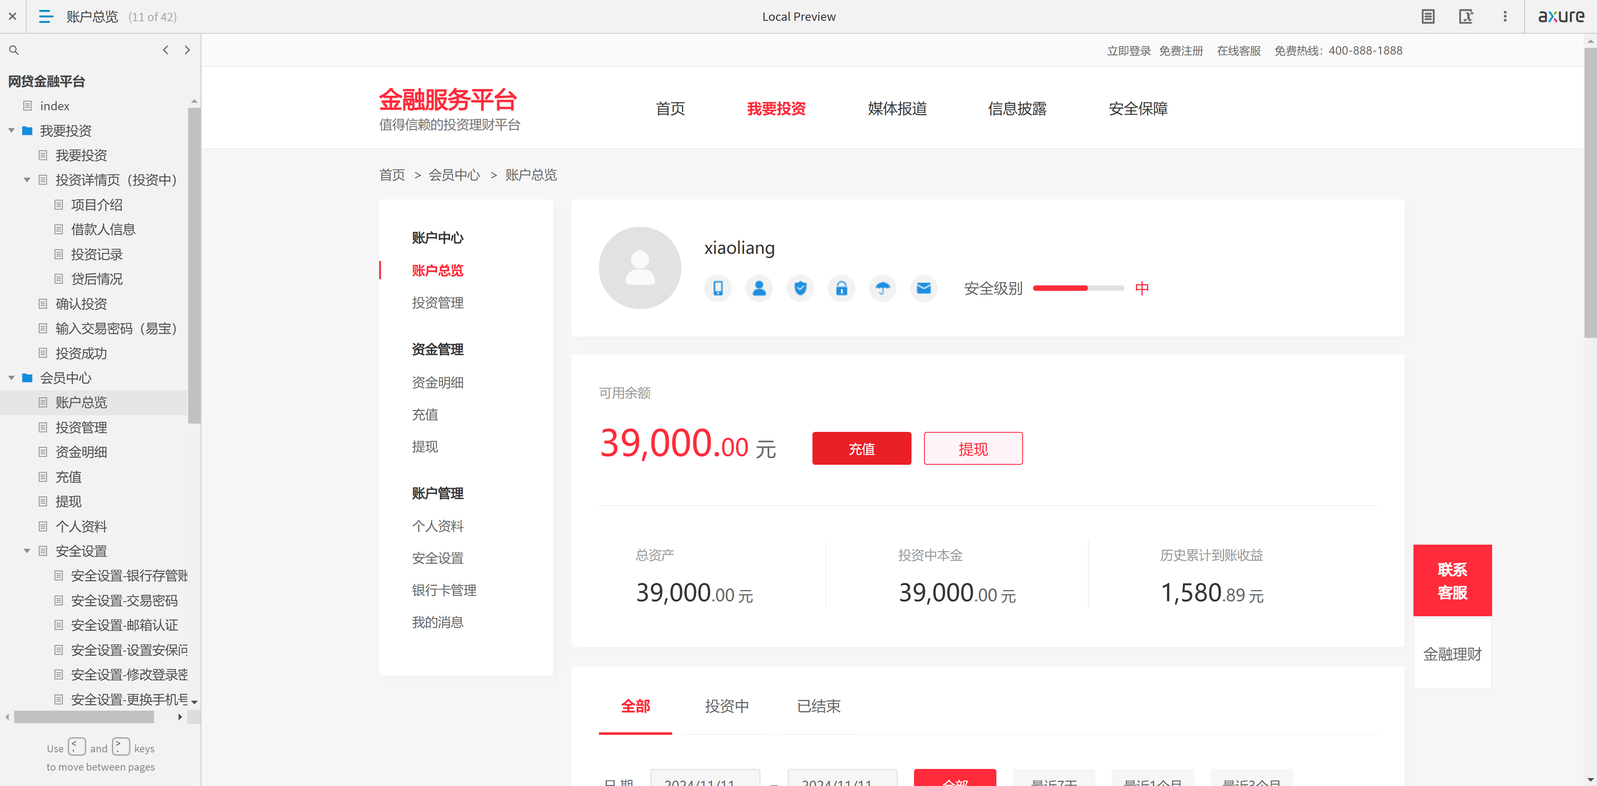Open 媒体报道 in main navigation

(897, 109)
